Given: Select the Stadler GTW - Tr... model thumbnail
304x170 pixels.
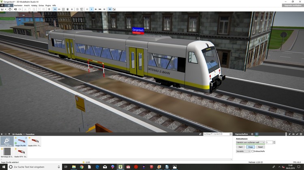Looking at the screenshot, I should click(34, 141).
